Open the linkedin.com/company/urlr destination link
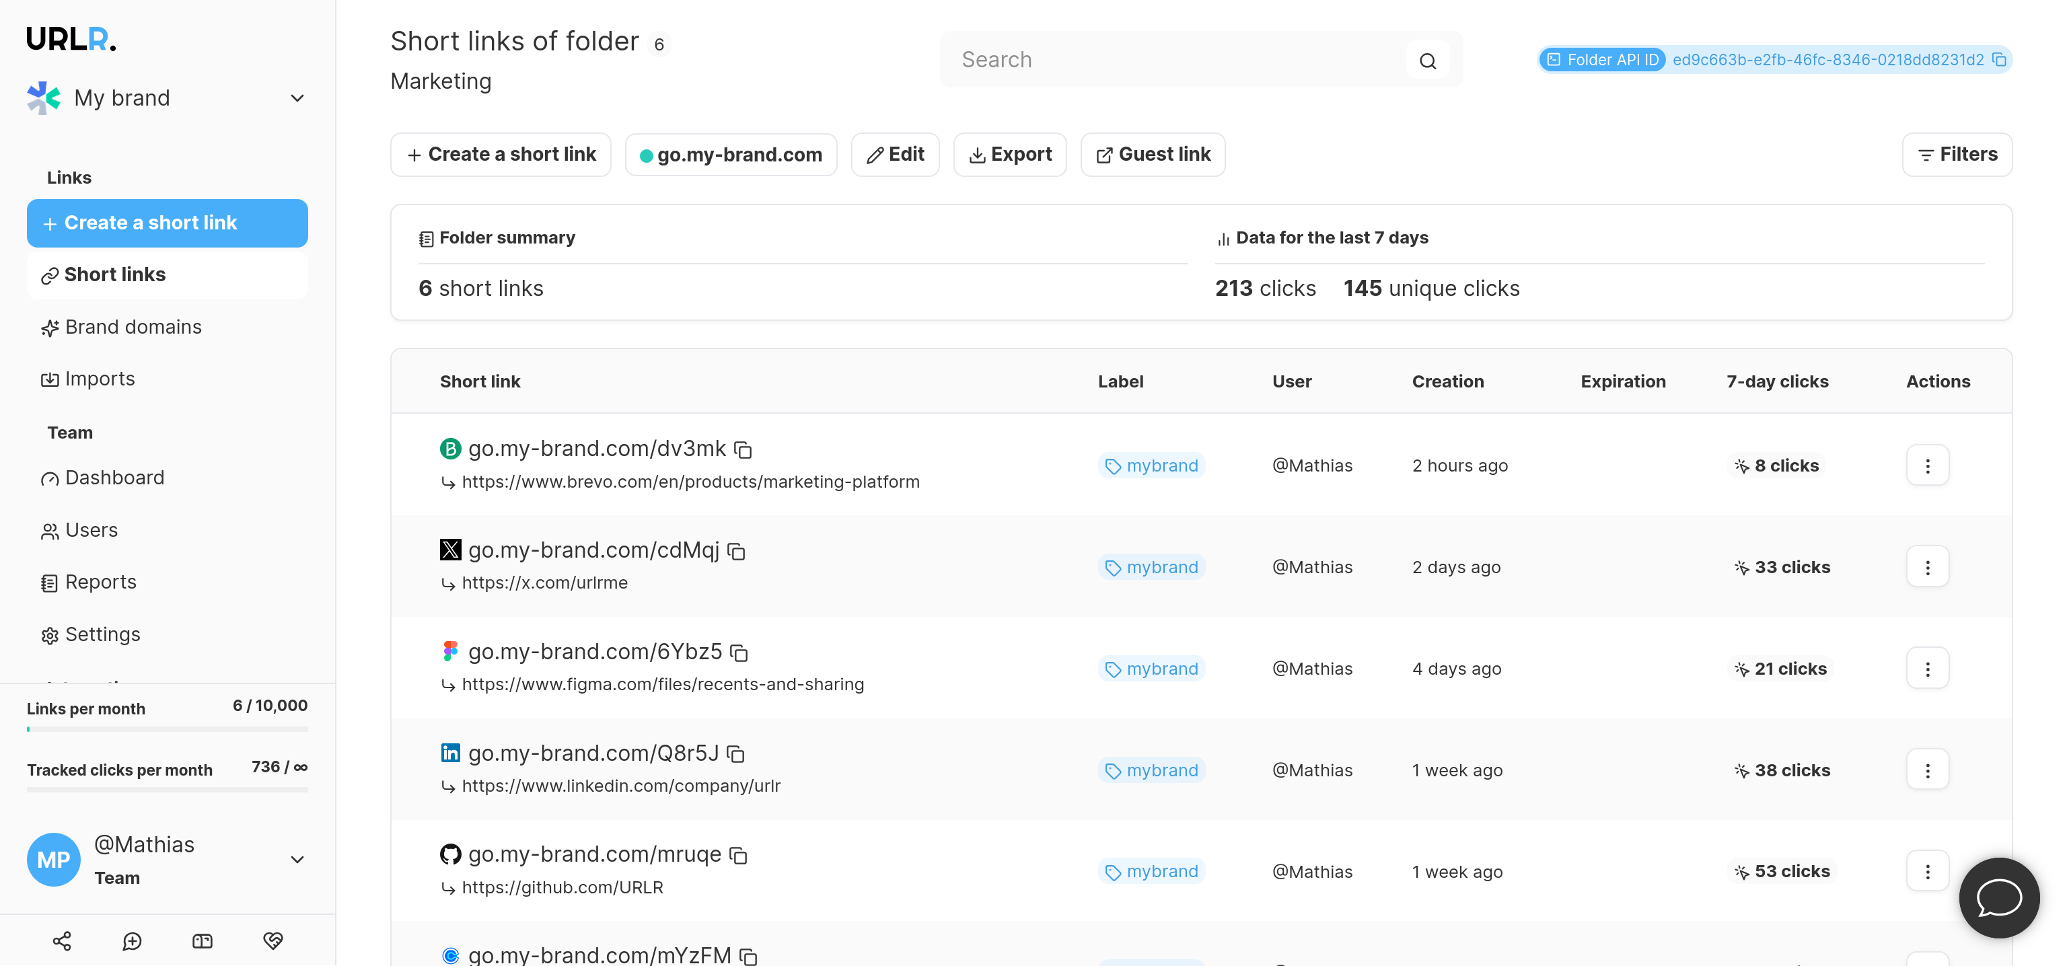The image size is (2067, 966). click(620, 786)
